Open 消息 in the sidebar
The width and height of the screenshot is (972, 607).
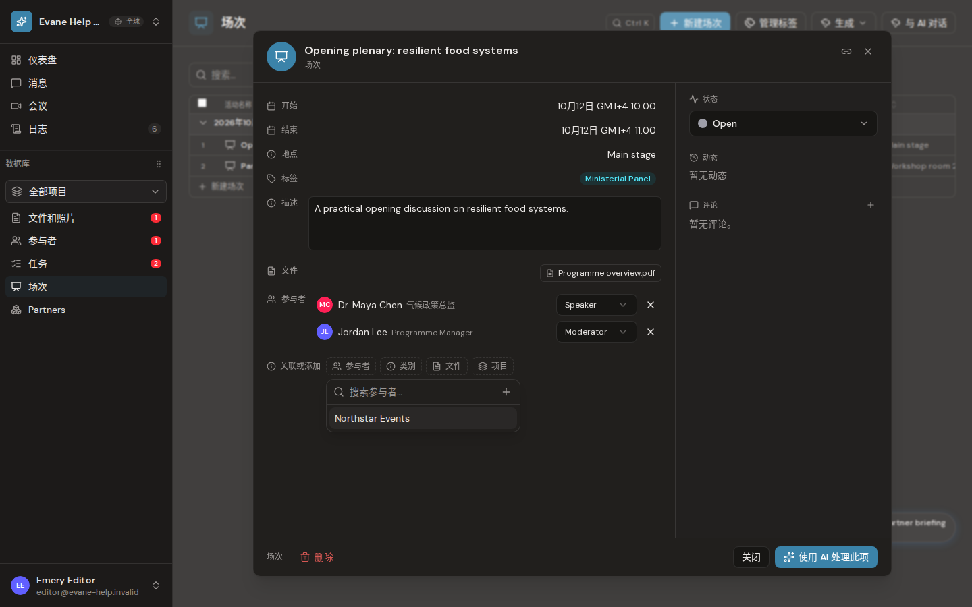pos(86,83)
